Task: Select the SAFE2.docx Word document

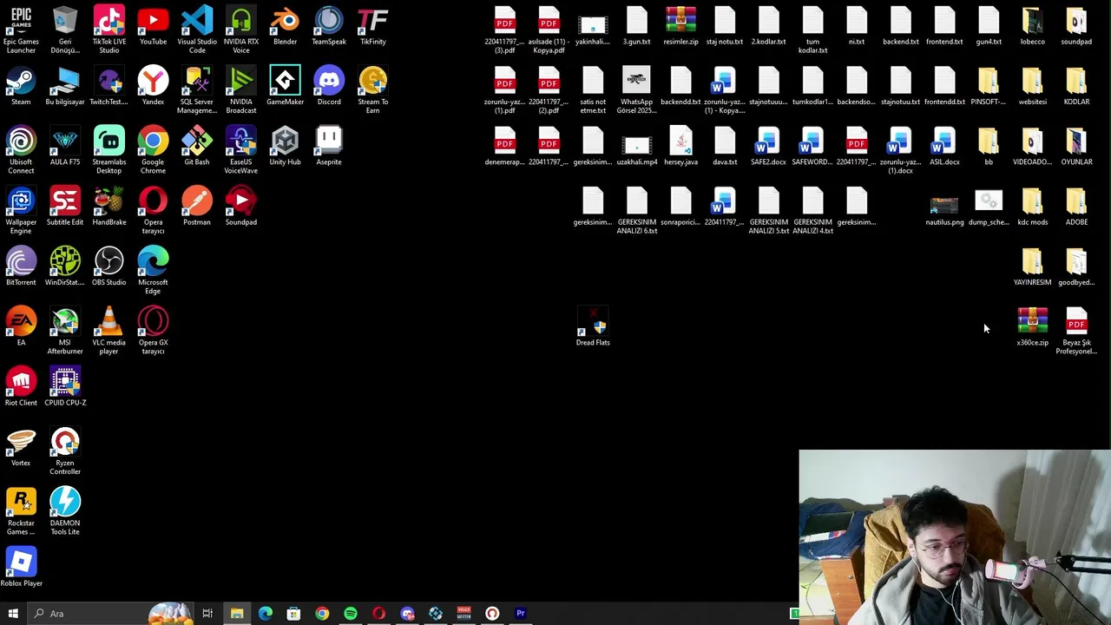Action: [x=768, y=146]
